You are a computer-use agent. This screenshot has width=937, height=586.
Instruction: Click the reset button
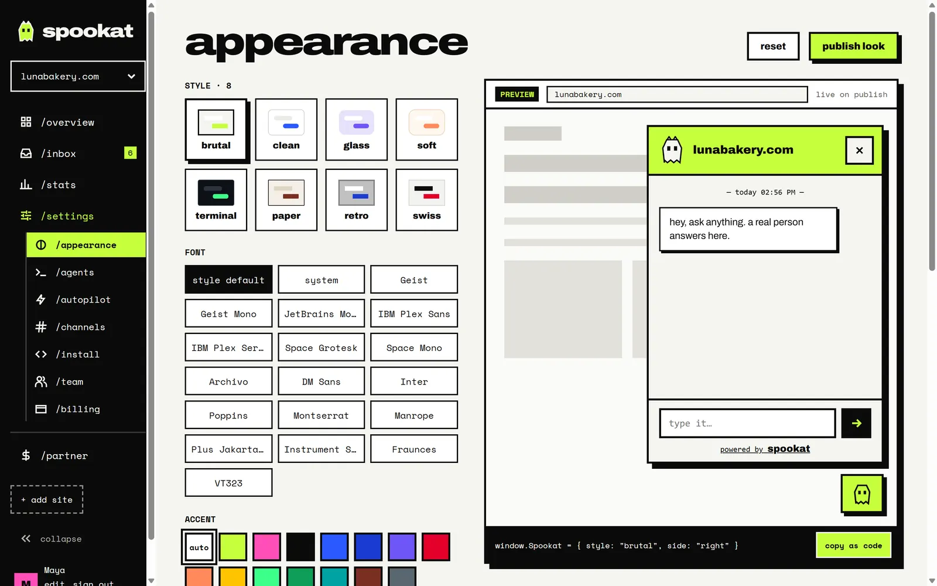pos(773,46)
